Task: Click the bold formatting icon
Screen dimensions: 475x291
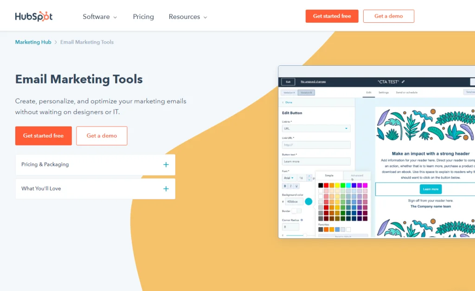Action: click(285, 186)
